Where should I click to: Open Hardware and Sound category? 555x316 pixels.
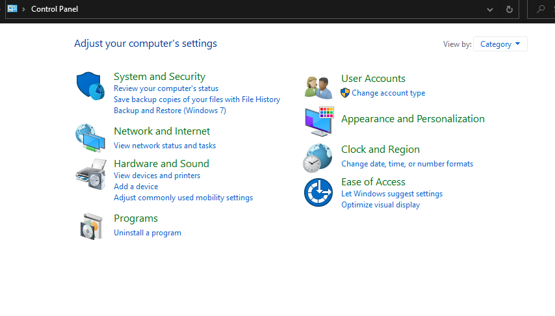pyautogui.click(x=161, y=164)
